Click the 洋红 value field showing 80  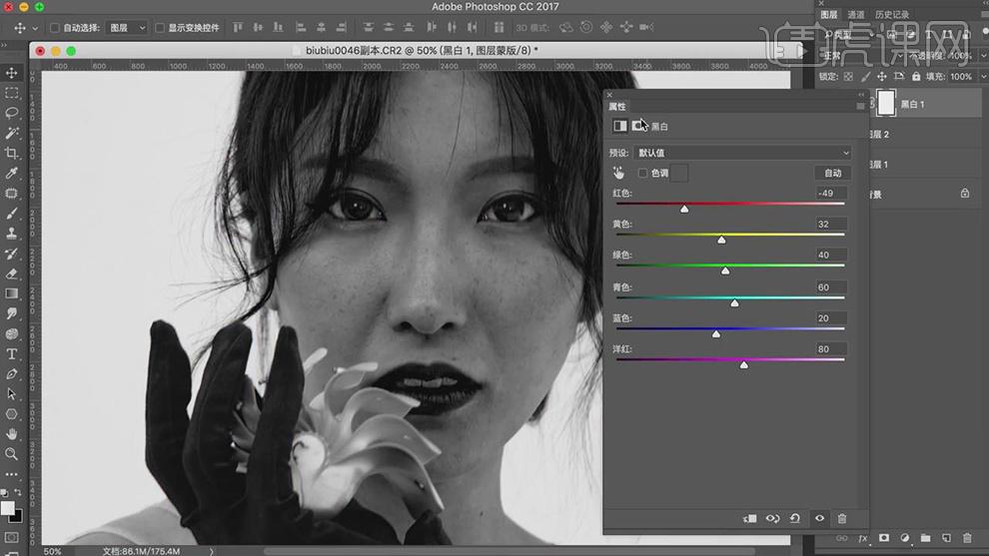point(831,348)
